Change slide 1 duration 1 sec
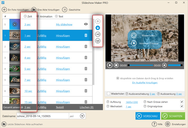The height and width of the screenshot is (128, 188). point(27,36)
